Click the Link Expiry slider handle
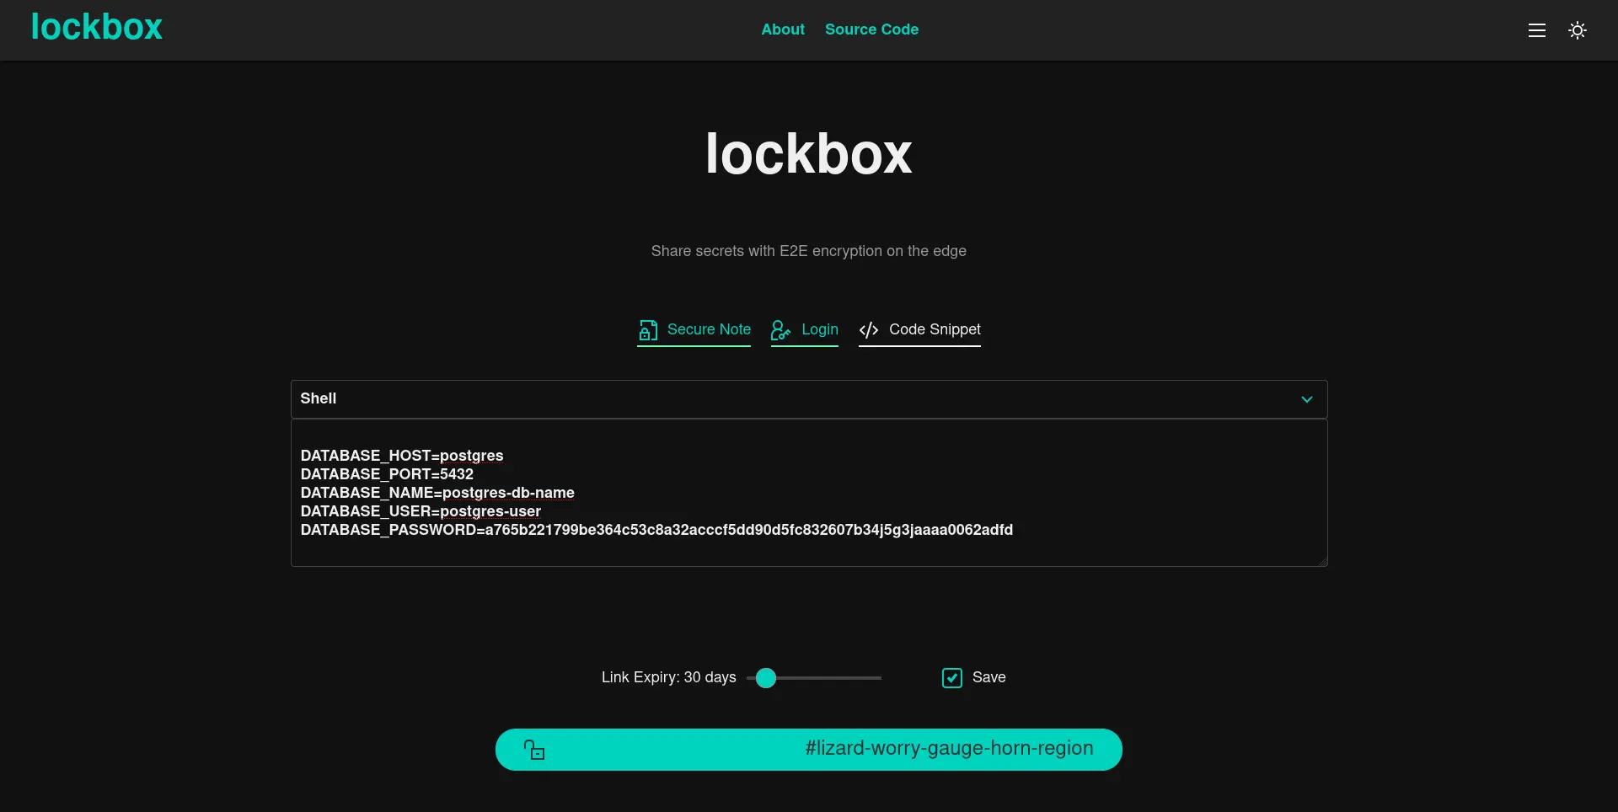Screen dimensions: 1618x812 [765, 678]
